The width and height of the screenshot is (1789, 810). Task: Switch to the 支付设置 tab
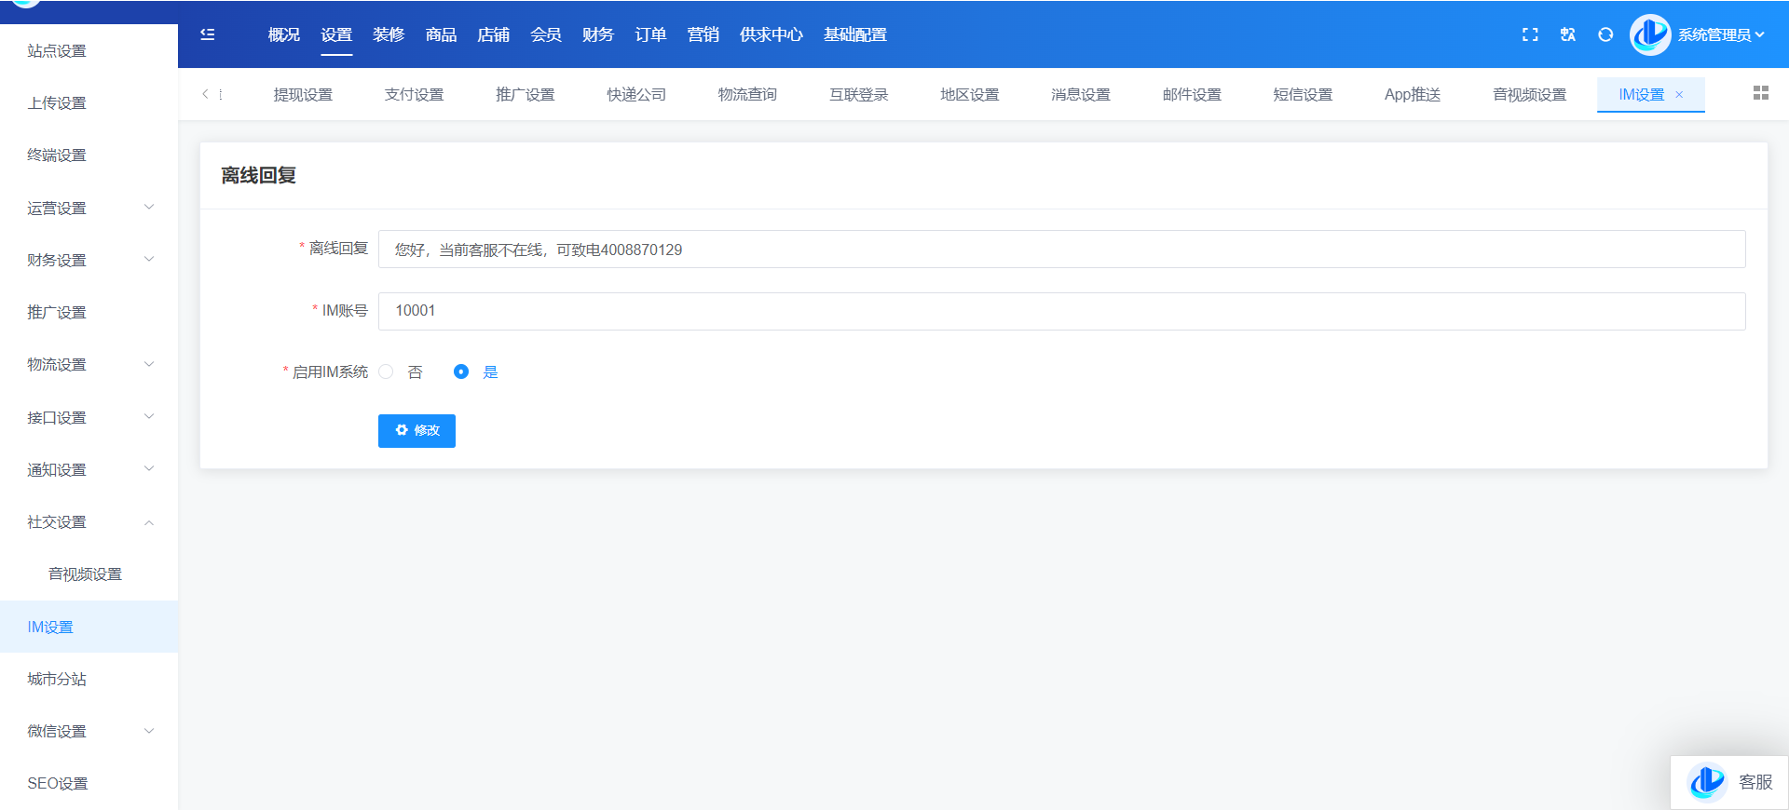414,95
